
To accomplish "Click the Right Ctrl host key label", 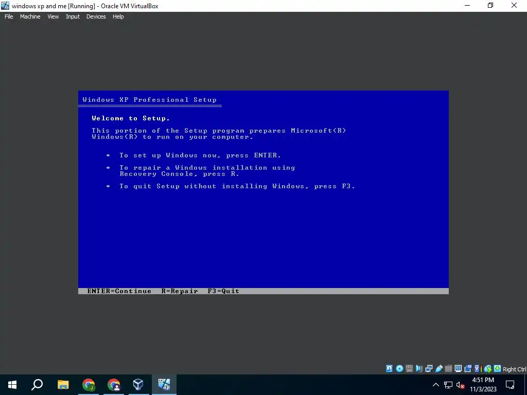I will click(x=515, y=369).
